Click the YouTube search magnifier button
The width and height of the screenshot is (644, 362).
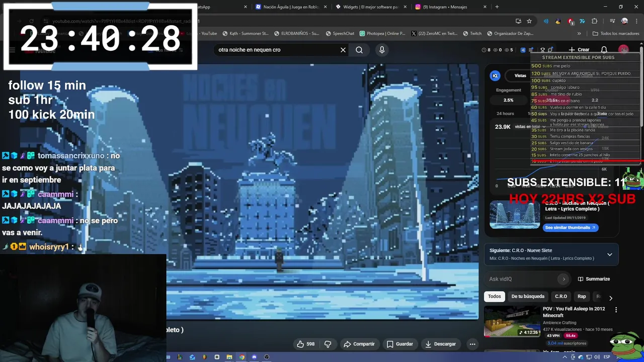[359, 50]
